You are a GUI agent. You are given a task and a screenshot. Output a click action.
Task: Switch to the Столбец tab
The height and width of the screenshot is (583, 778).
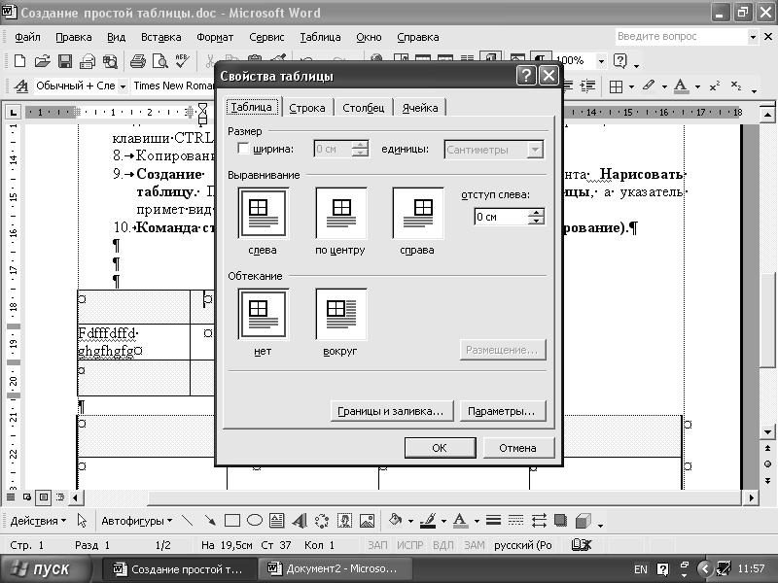(x=363, y=108)
